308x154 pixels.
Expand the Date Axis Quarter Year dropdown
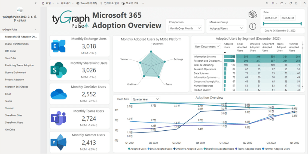[146, 99]
